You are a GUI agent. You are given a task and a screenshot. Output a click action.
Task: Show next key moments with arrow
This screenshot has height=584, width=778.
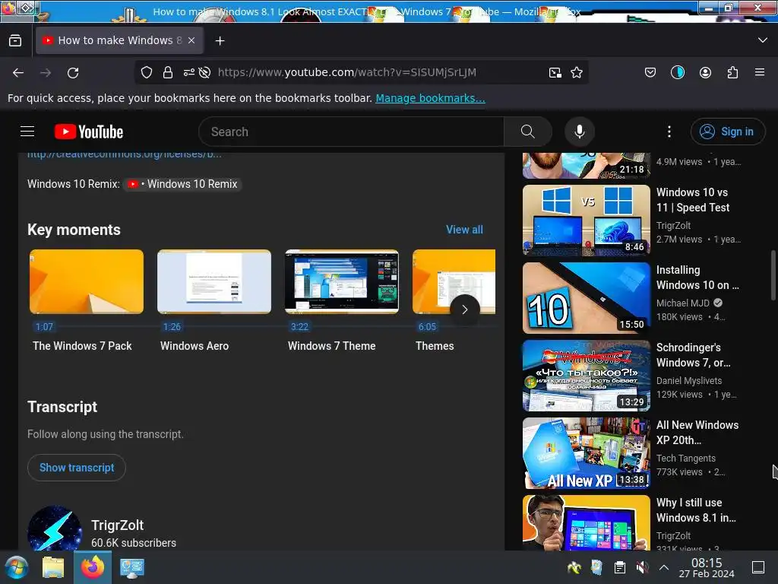coord(464,309)
